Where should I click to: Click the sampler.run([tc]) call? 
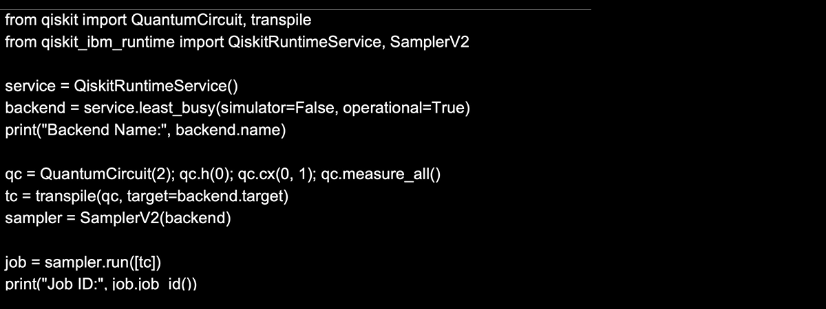(x=103, y=262)
